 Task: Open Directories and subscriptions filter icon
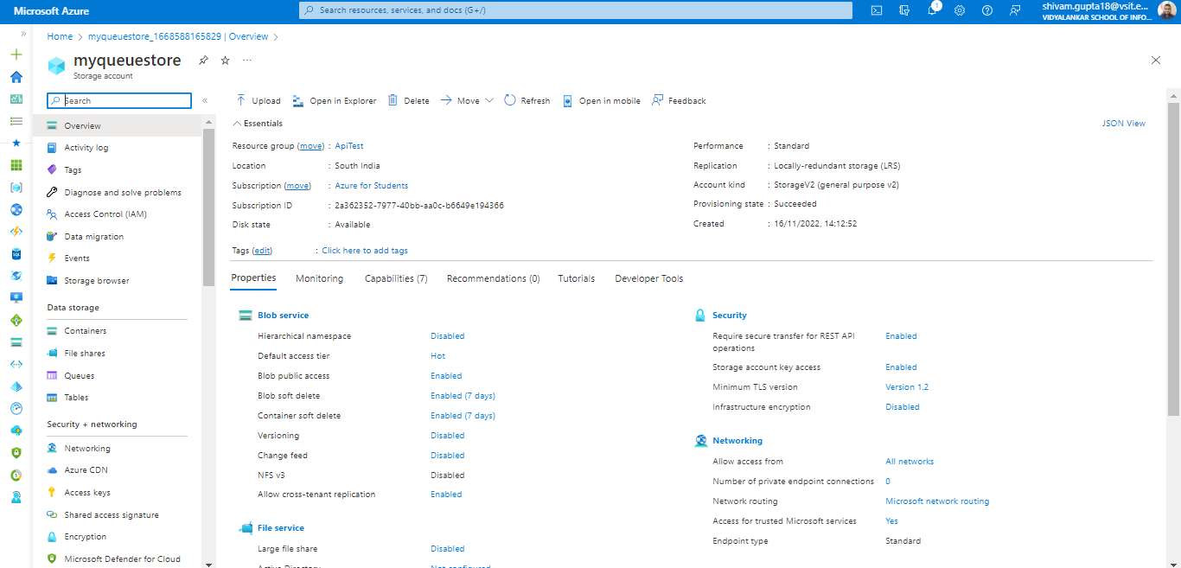click(904, 10)
